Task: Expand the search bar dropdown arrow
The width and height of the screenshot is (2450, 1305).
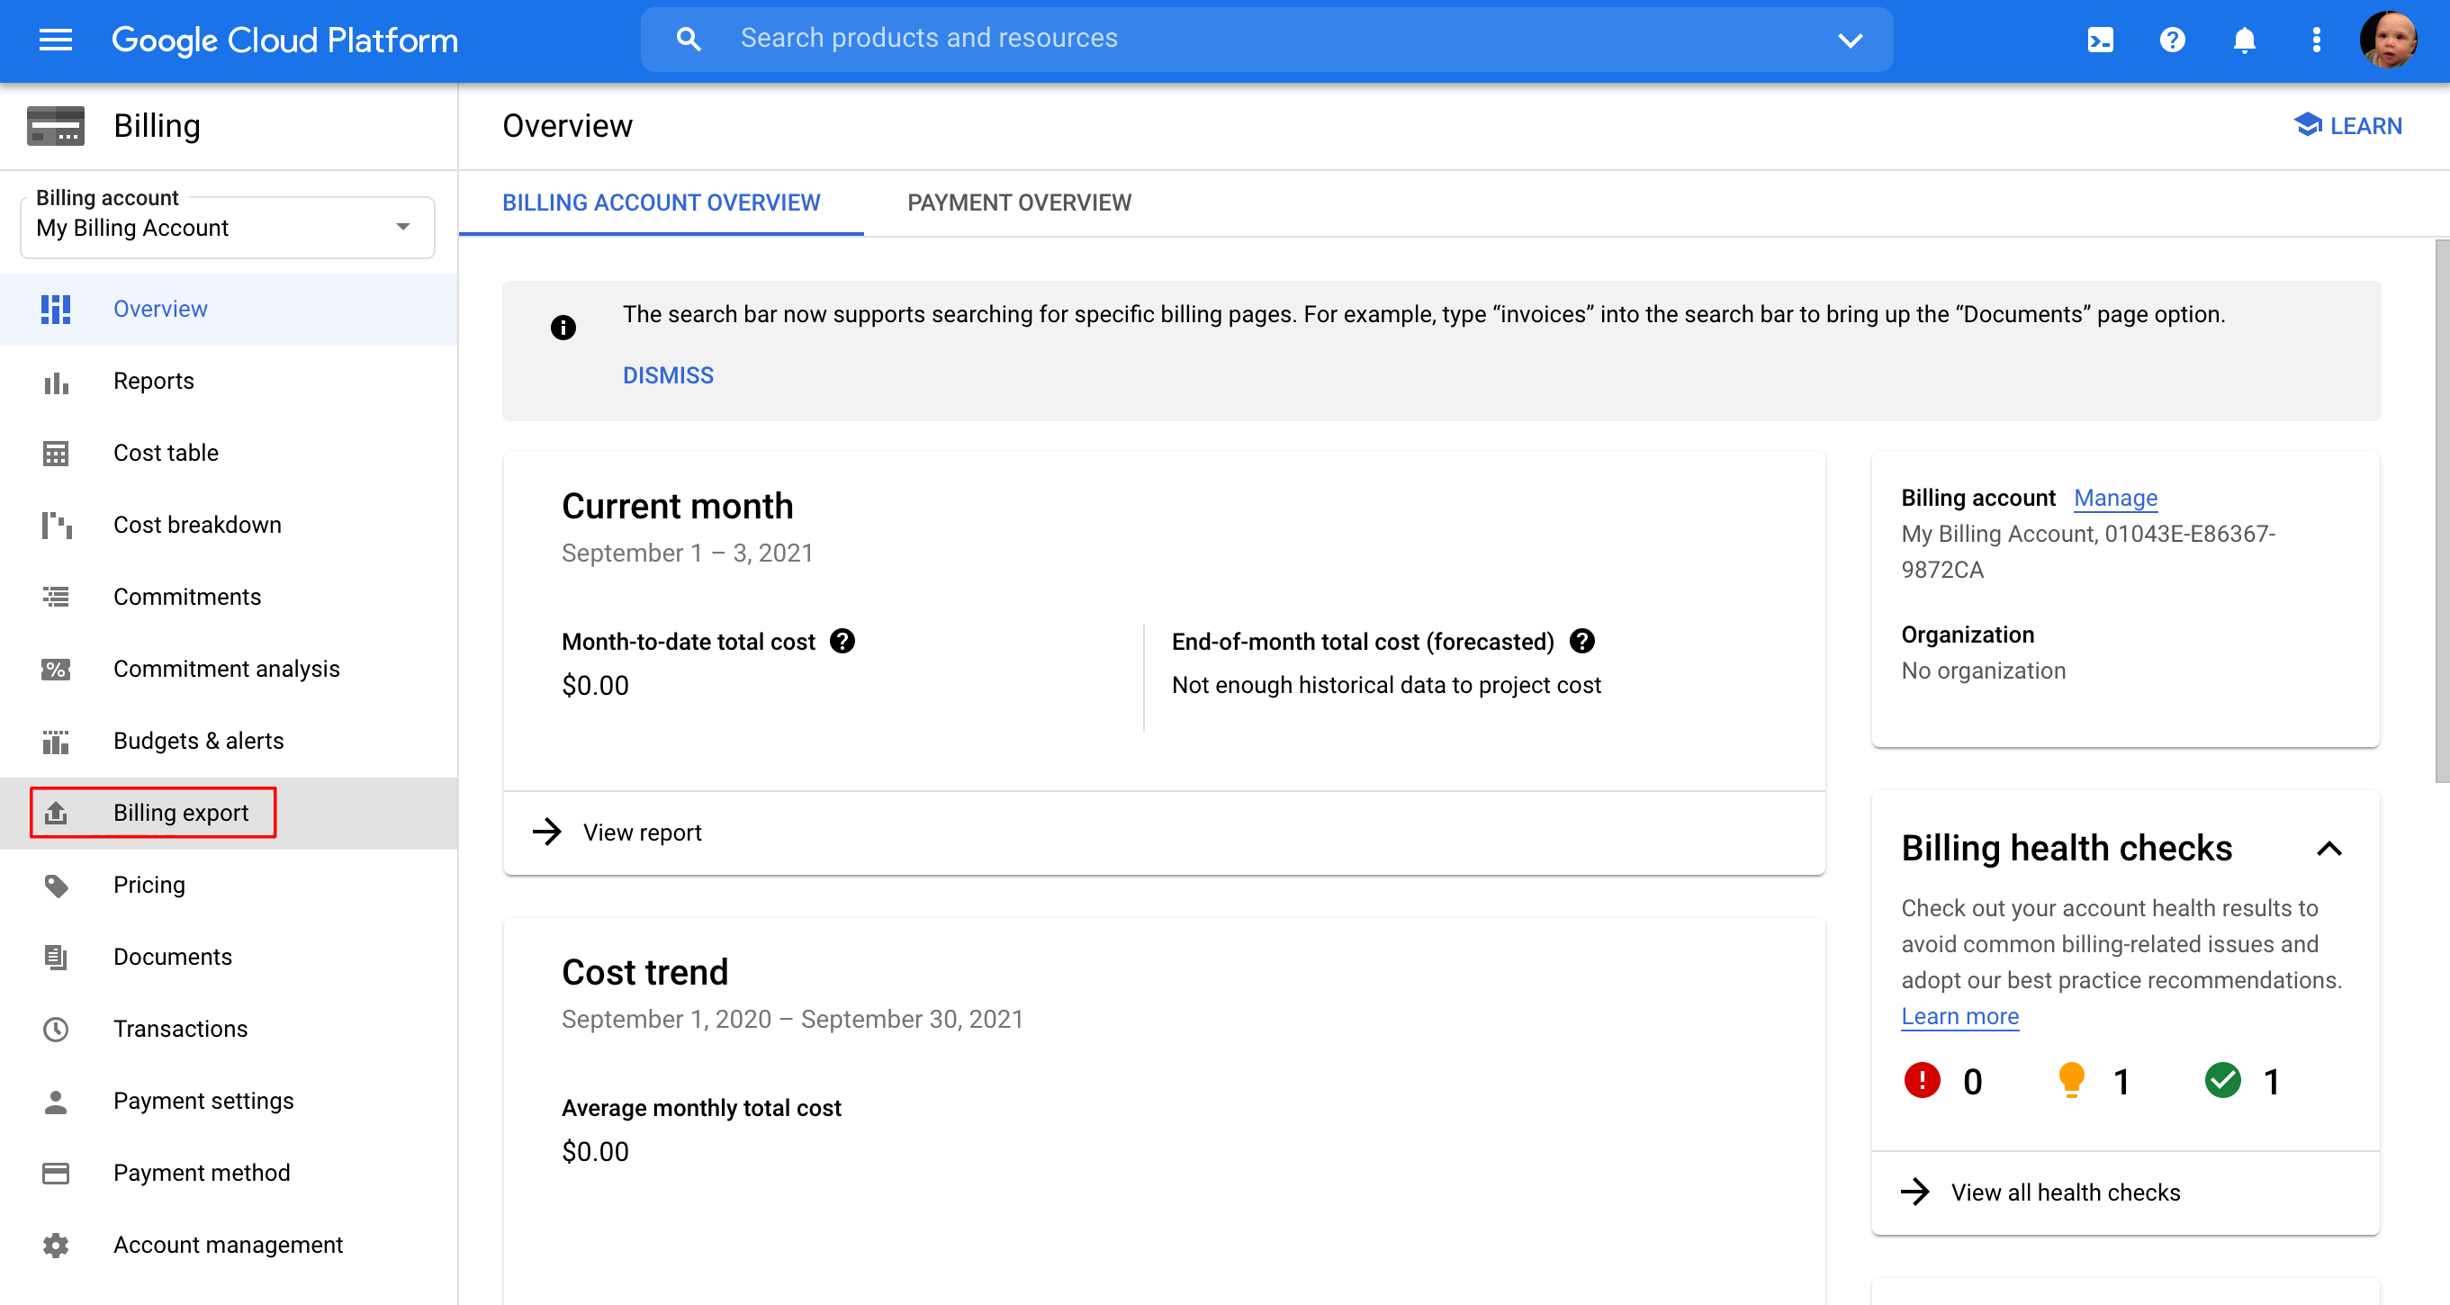Action: pyautogui.click(x=1850, y=40)
